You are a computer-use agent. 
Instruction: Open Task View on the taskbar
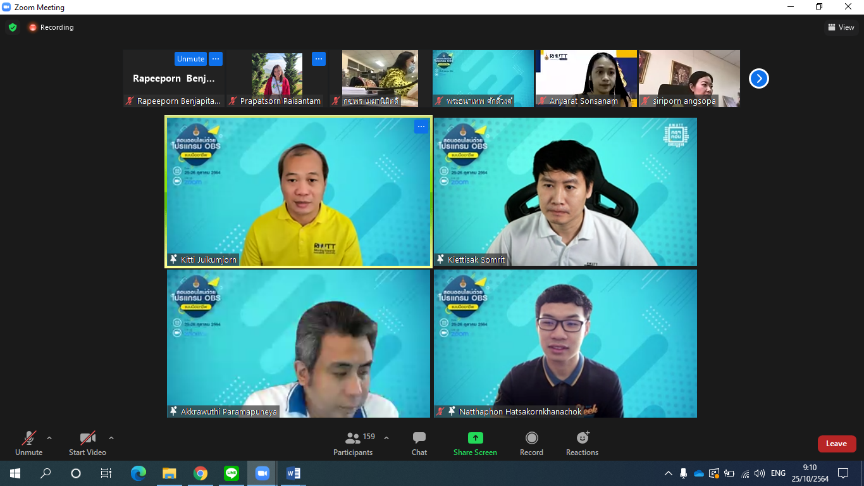pos(106,473)
